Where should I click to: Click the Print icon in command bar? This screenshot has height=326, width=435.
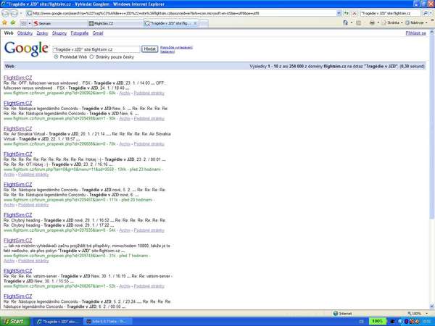pyautogui.click(x=372, y=22)
